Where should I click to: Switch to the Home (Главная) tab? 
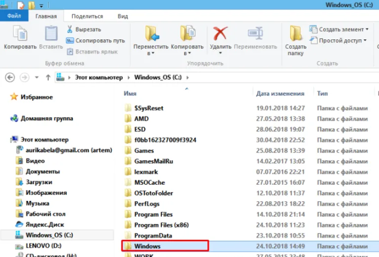[46, 16]
